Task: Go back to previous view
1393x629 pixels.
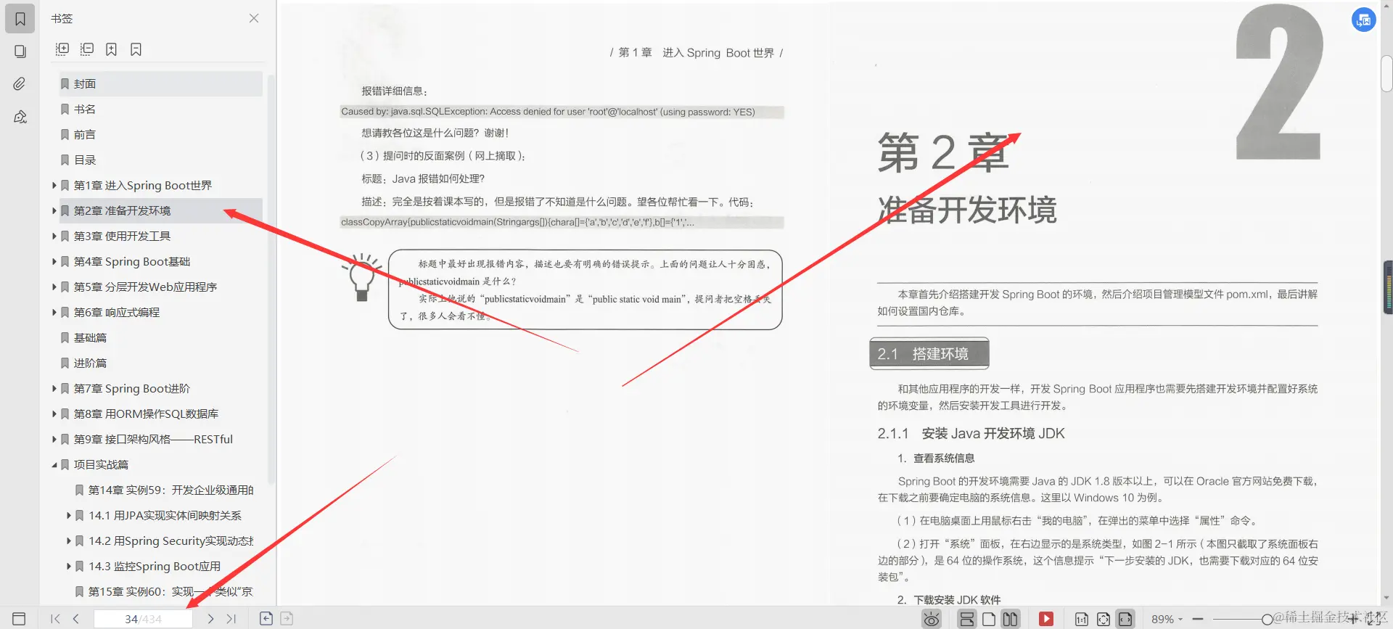Action: (x=266, y=618)
